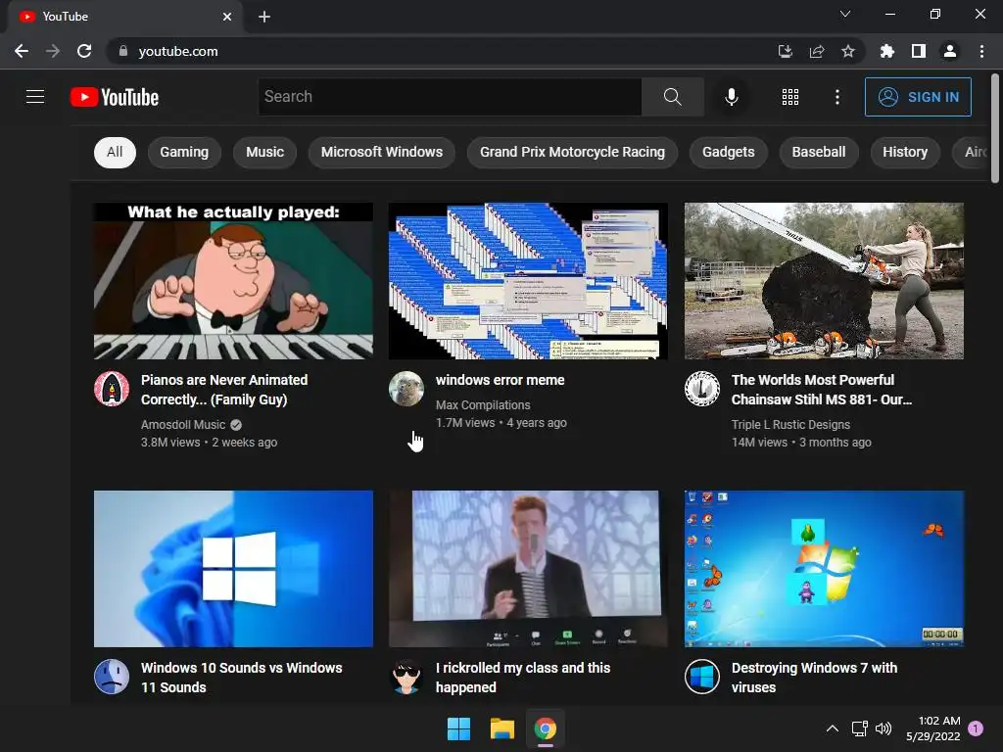Open I rickrolled my class title
Image resolution: width=1003 pixels, height=752 pixels.
point(523,678)
